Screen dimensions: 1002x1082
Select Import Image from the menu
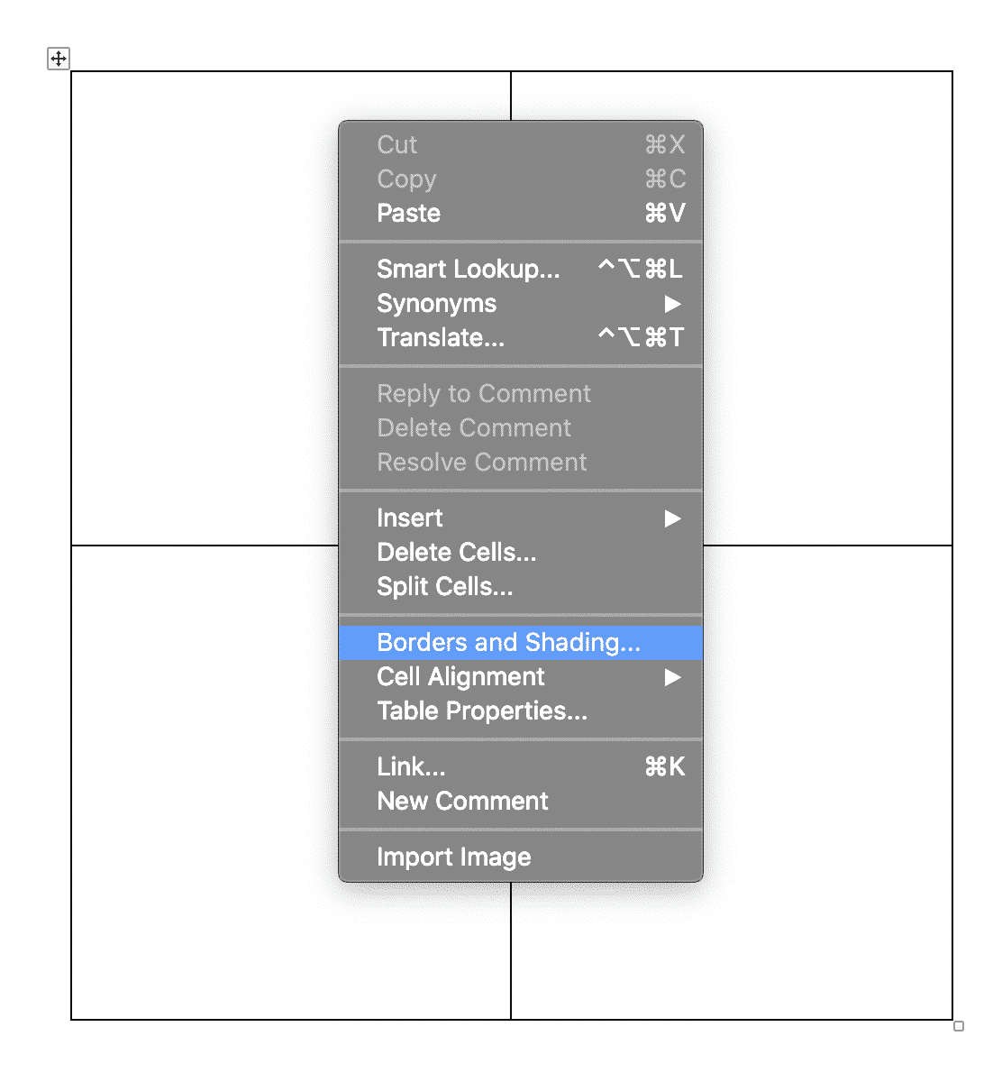454,857
